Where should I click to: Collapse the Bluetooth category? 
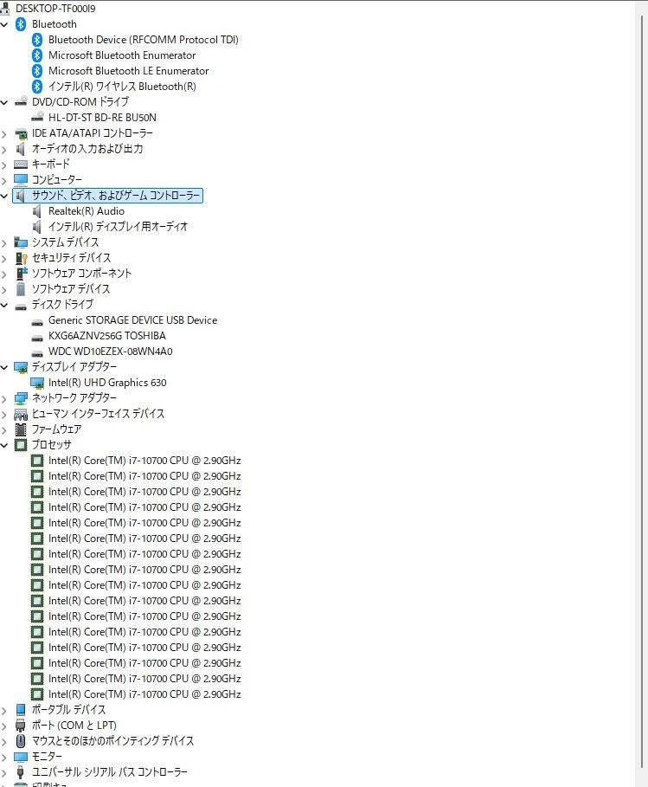tap(4, 24)
